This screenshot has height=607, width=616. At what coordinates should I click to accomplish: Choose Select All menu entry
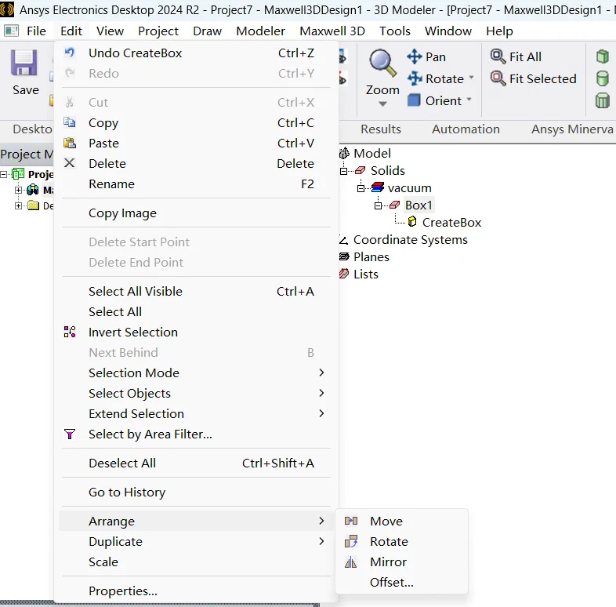click(196, 312)
